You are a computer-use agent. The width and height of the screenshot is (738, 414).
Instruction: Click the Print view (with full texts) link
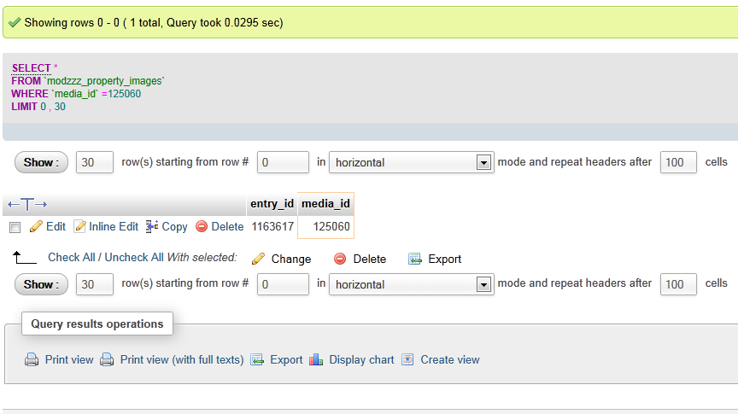[181, 360]
